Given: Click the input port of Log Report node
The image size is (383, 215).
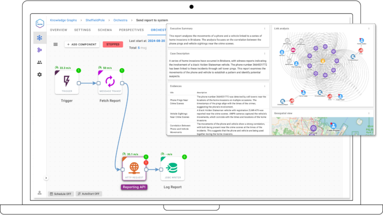Looking at the screenshot, I should point(161,169).
